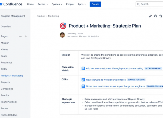The image size is (163, 118).
Task: Click bullet Raise awareness and shift perception
Action: click(x=115, y=99)
